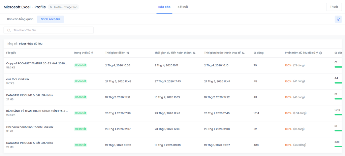Image resolution: width=345 pixels, height=156 pixels.
Task: Click Hoàn tất badge for cus thai land.xlsx
Action: tap(81, 81)
